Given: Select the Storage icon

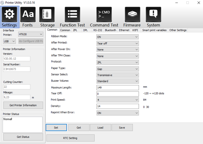Looking at the screenshot, I should 47,15.
